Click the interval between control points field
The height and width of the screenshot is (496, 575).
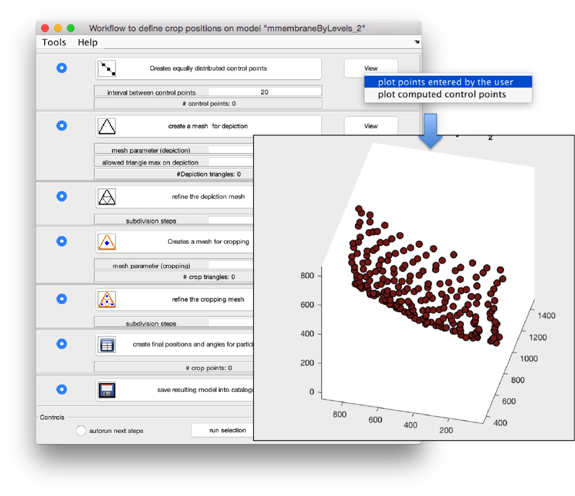(264, 92)
